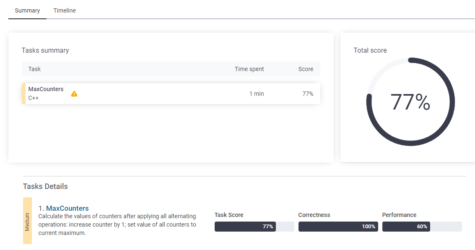Open the MaxCounters task row
Image resolution: width=475 pixels, height=250 pixels.
pos(171,94)
